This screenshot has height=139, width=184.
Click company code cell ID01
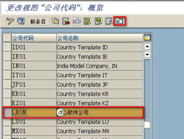click(x=34, y=47)
